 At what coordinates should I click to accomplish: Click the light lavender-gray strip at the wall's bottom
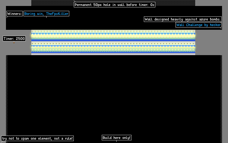pyautogui.click(x=113, y=54)
